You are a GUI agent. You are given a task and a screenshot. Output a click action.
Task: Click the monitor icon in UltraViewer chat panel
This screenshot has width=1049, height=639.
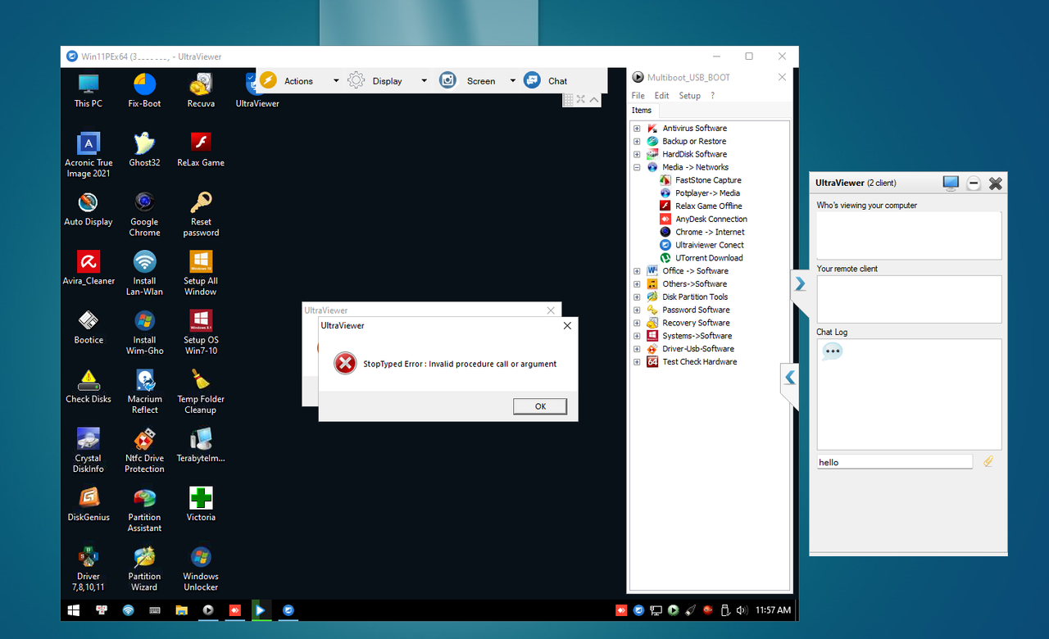point(951,184)
